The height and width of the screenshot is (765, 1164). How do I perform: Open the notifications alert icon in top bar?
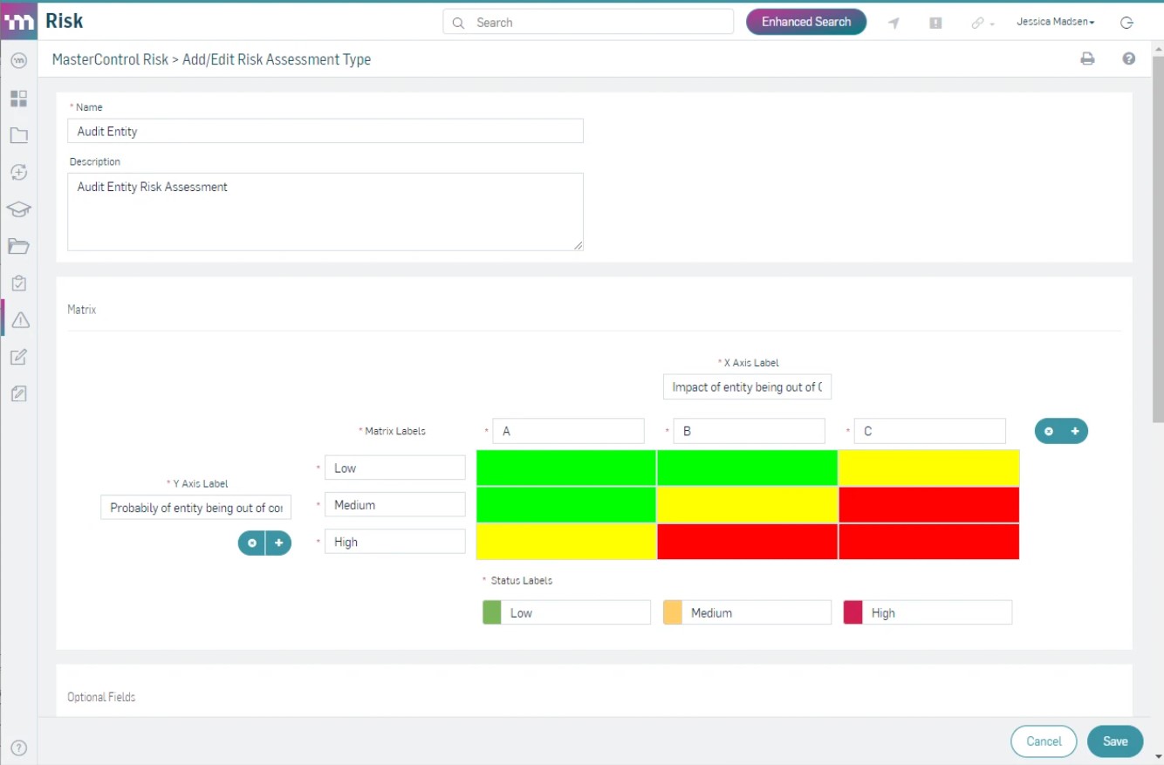935,22
